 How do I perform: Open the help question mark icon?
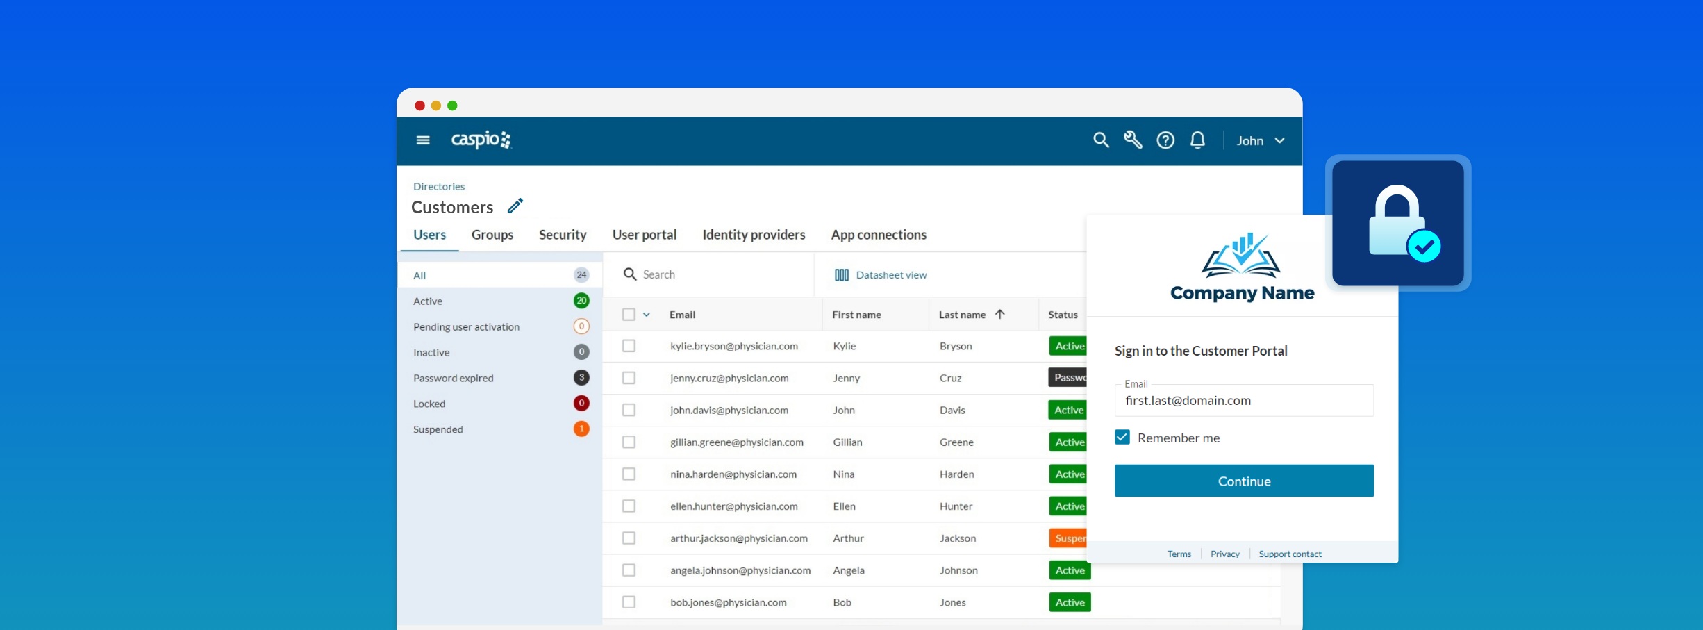[1165, 140]
